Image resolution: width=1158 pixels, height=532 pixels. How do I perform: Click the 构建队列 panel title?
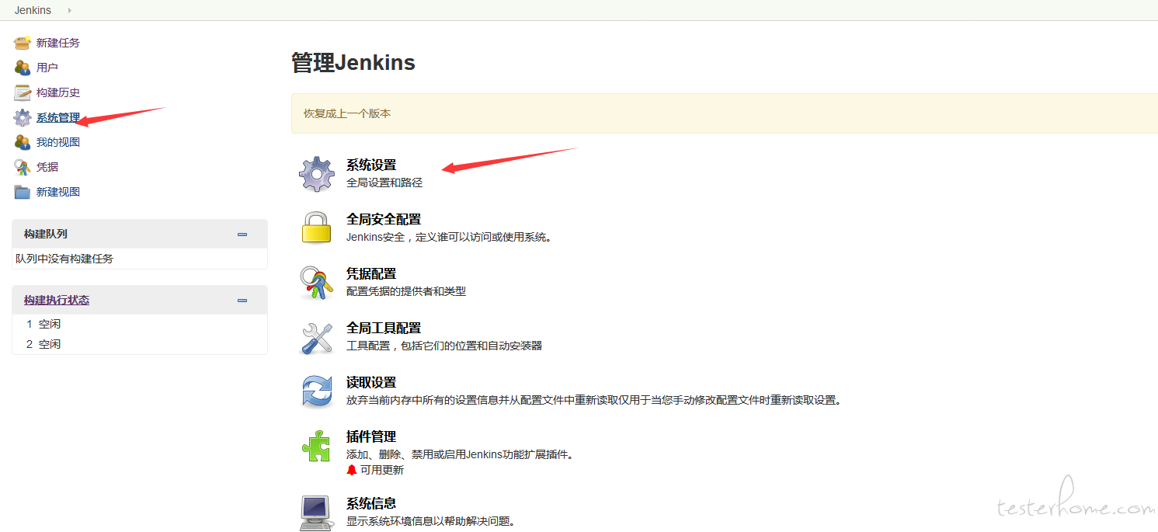coord(46,234)
